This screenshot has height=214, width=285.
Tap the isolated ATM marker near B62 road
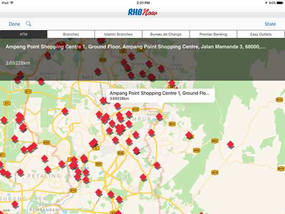point(230,145)
